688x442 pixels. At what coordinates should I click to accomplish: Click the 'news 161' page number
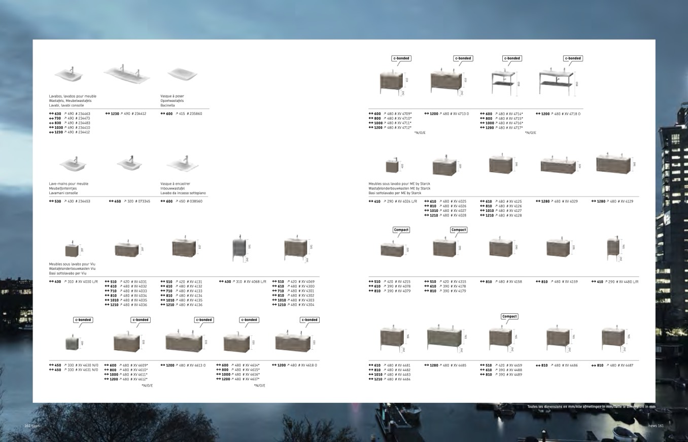coord(656,426)
